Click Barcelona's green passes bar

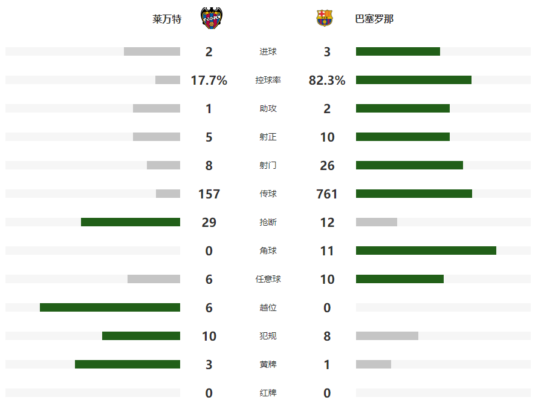click(414, 194)
